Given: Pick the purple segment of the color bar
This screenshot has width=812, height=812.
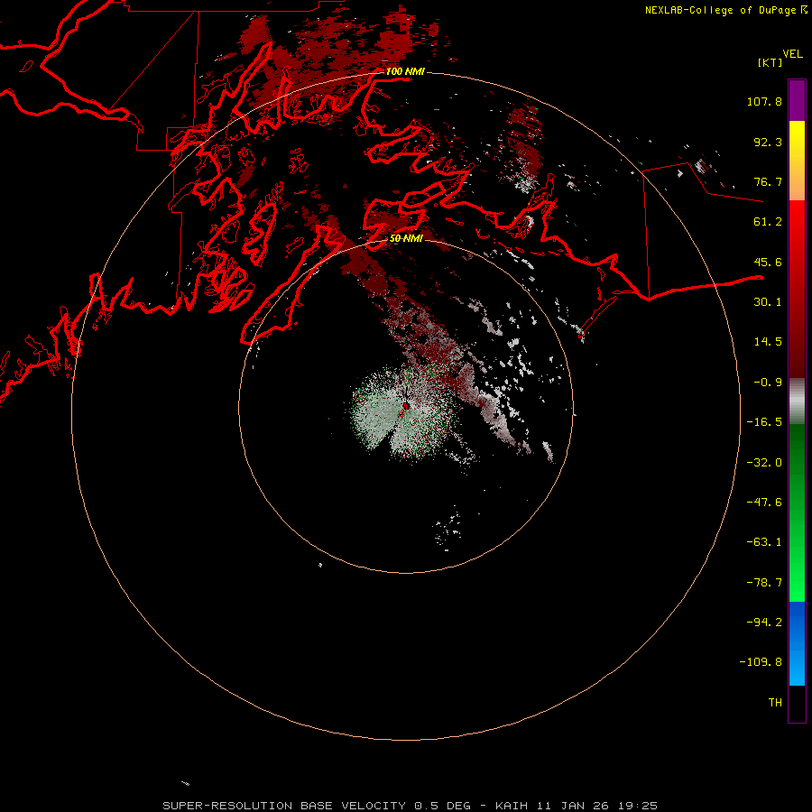Looking at the screenshot, I should pos(797,100).
